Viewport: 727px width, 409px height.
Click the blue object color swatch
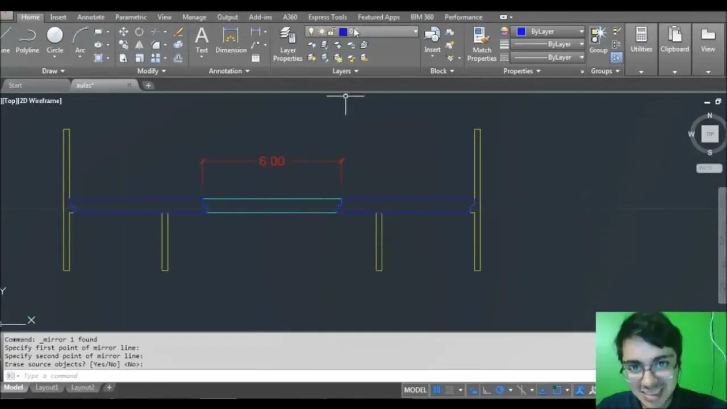[521, 32]
